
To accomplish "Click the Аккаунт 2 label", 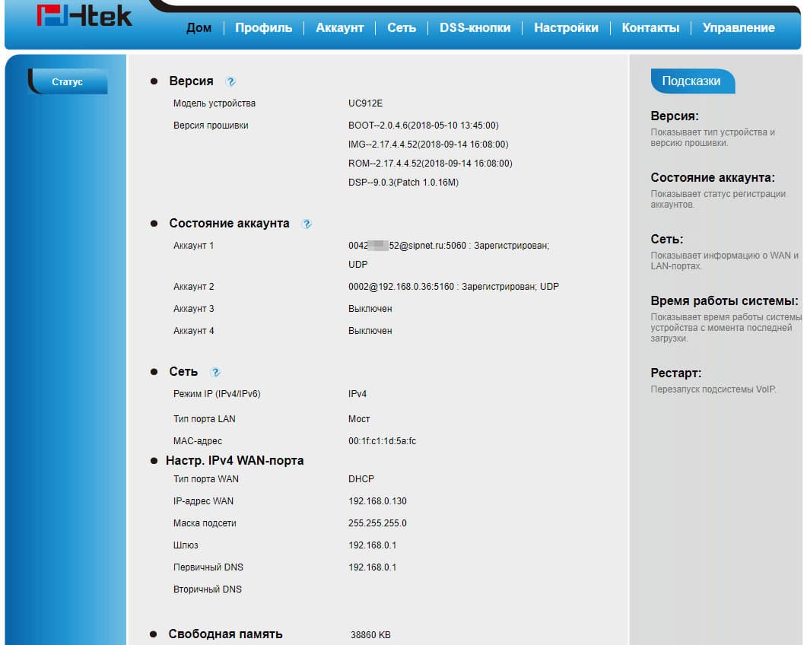I will tap(193, 287).
